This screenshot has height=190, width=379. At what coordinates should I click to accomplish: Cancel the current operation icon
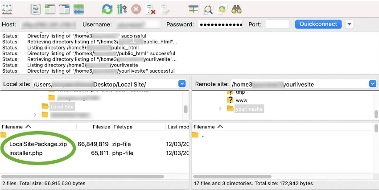[x=136, y=9]
